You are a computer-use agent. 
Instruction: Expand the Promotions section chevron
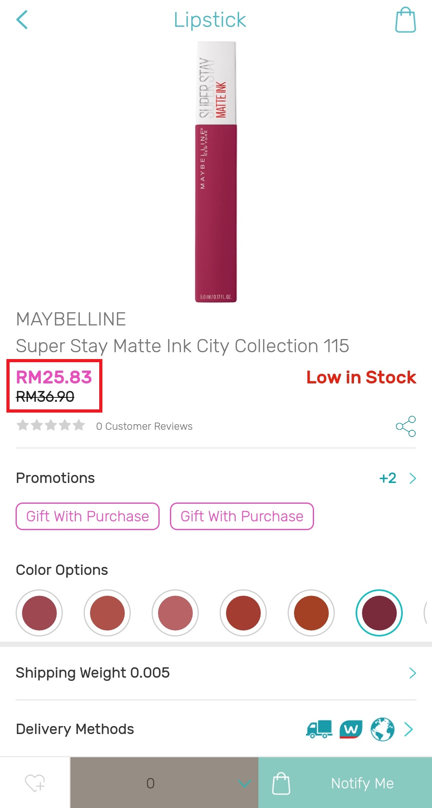[412, 478]
